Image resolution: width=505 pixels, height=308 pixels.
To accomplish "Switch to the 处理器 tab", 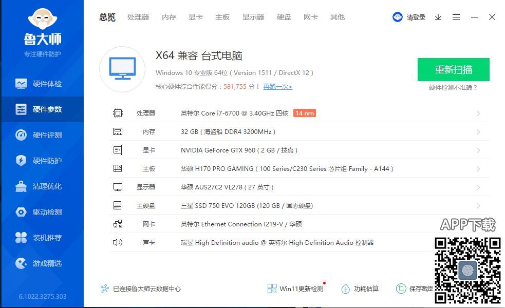I will coord(138,17).
